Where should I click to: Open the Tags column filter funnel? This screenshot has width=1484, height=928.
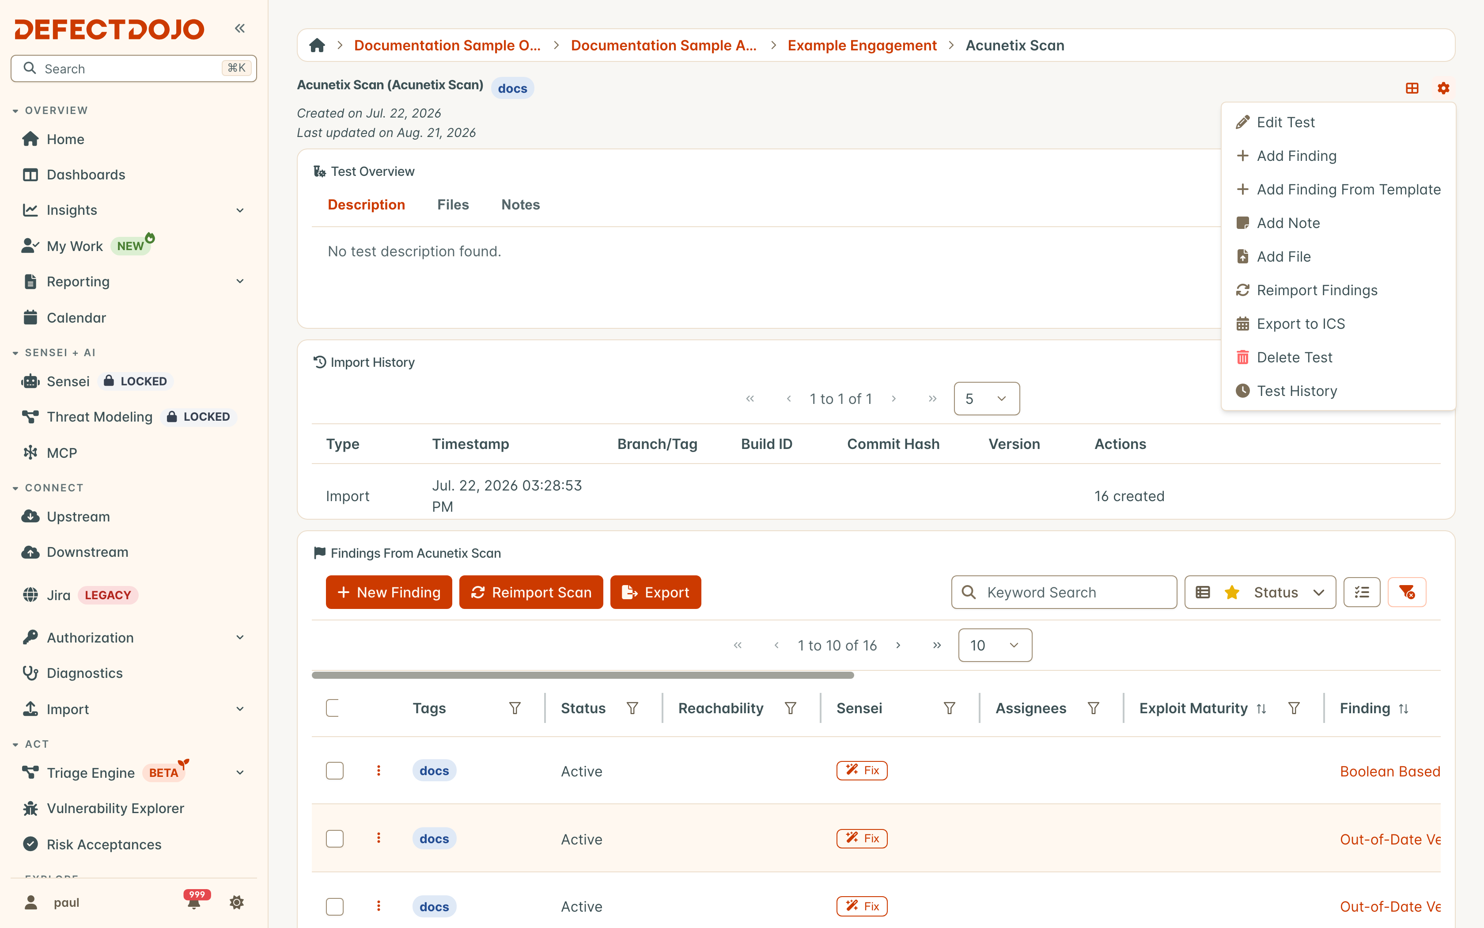coord(515,708)
